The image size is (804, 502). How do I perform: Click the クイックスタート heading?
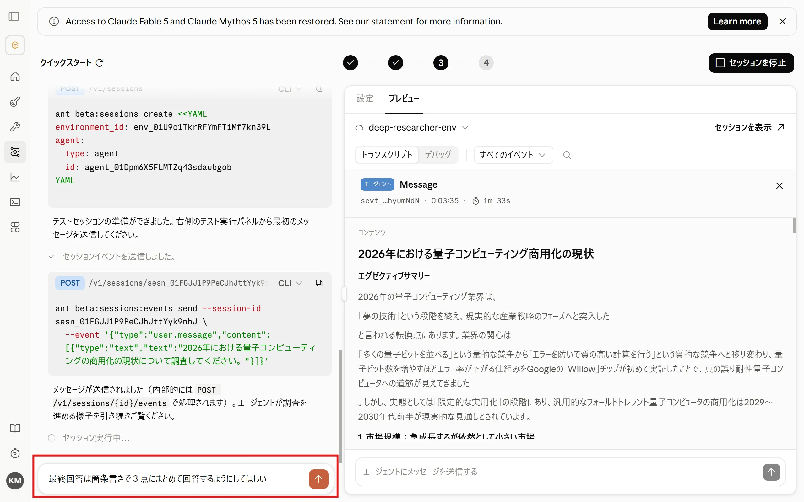(x=66, y=62)
